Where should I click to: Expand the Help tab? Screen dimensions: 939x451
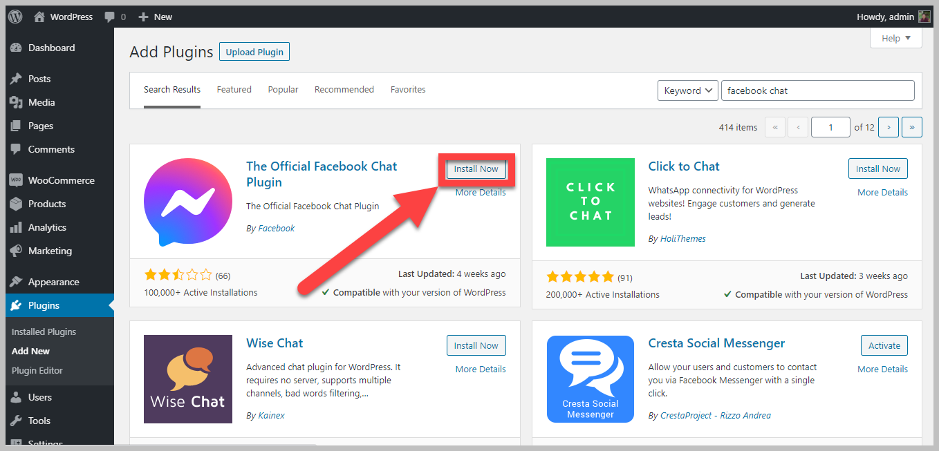coord(896,38)
